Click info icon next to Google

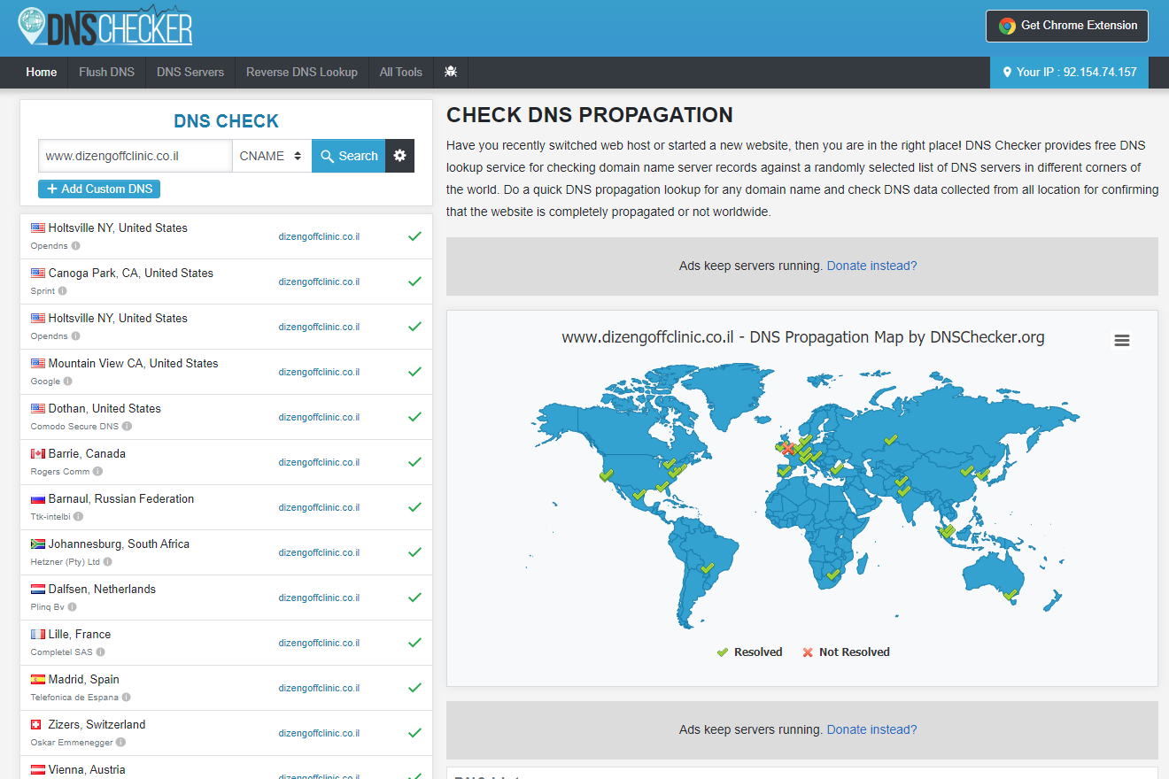pyautogui.click(x=68, y=381)
